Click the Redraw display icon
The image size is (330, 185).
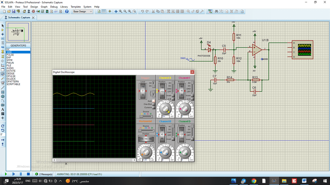[99, 12]
